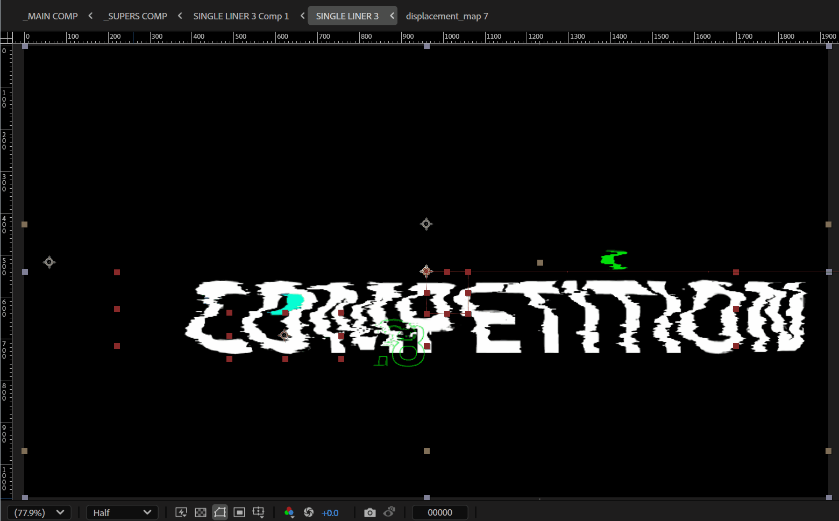Click the ruler origin crosshair corner
This screenshot has width=839, height=521.
pyautogui.click(x=6, y=37)
